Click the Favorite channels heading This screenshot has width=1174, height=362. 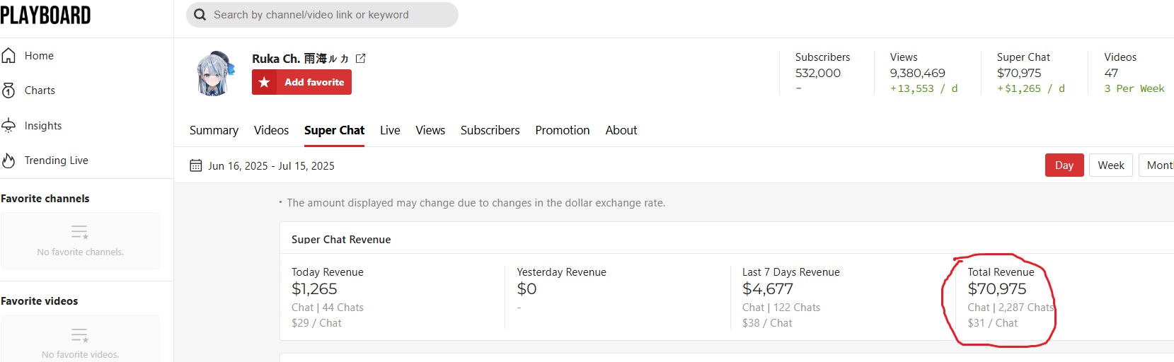[45, 199]
